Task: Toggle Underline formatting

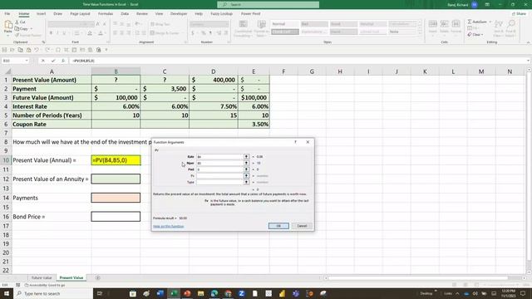Action: pos(64,33)
